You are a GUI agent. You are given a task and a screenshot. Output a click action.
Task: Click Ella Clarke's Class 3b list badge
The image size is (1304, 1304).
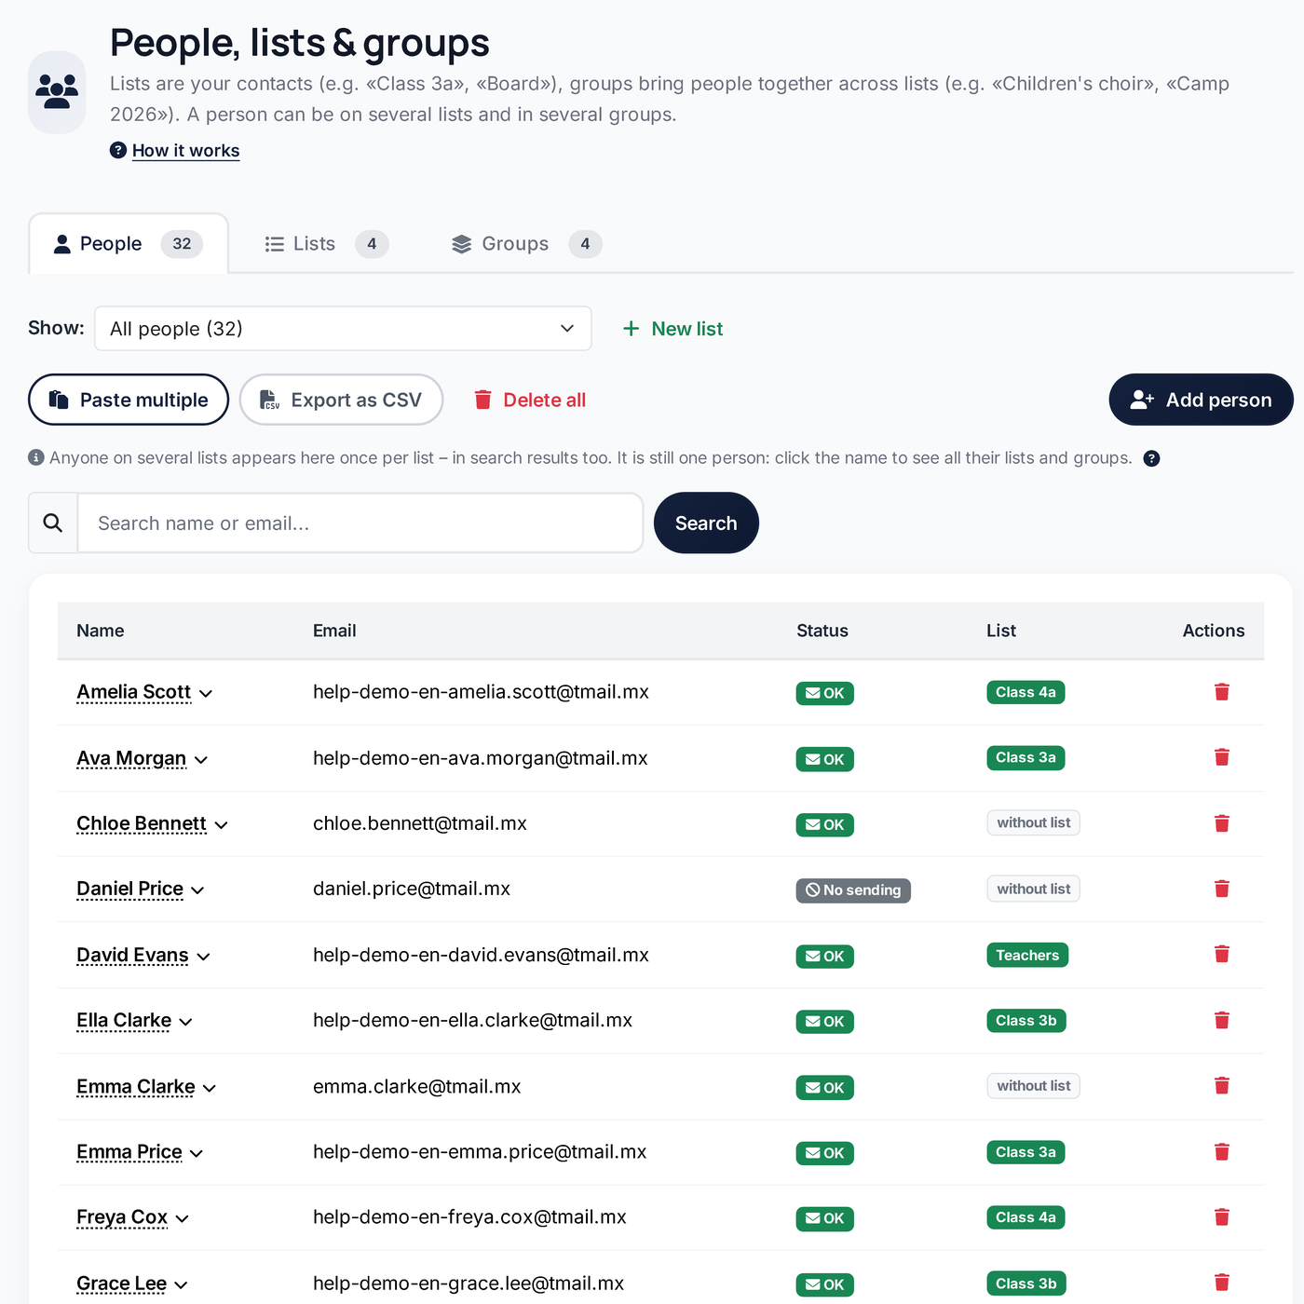[1026, 1021]
